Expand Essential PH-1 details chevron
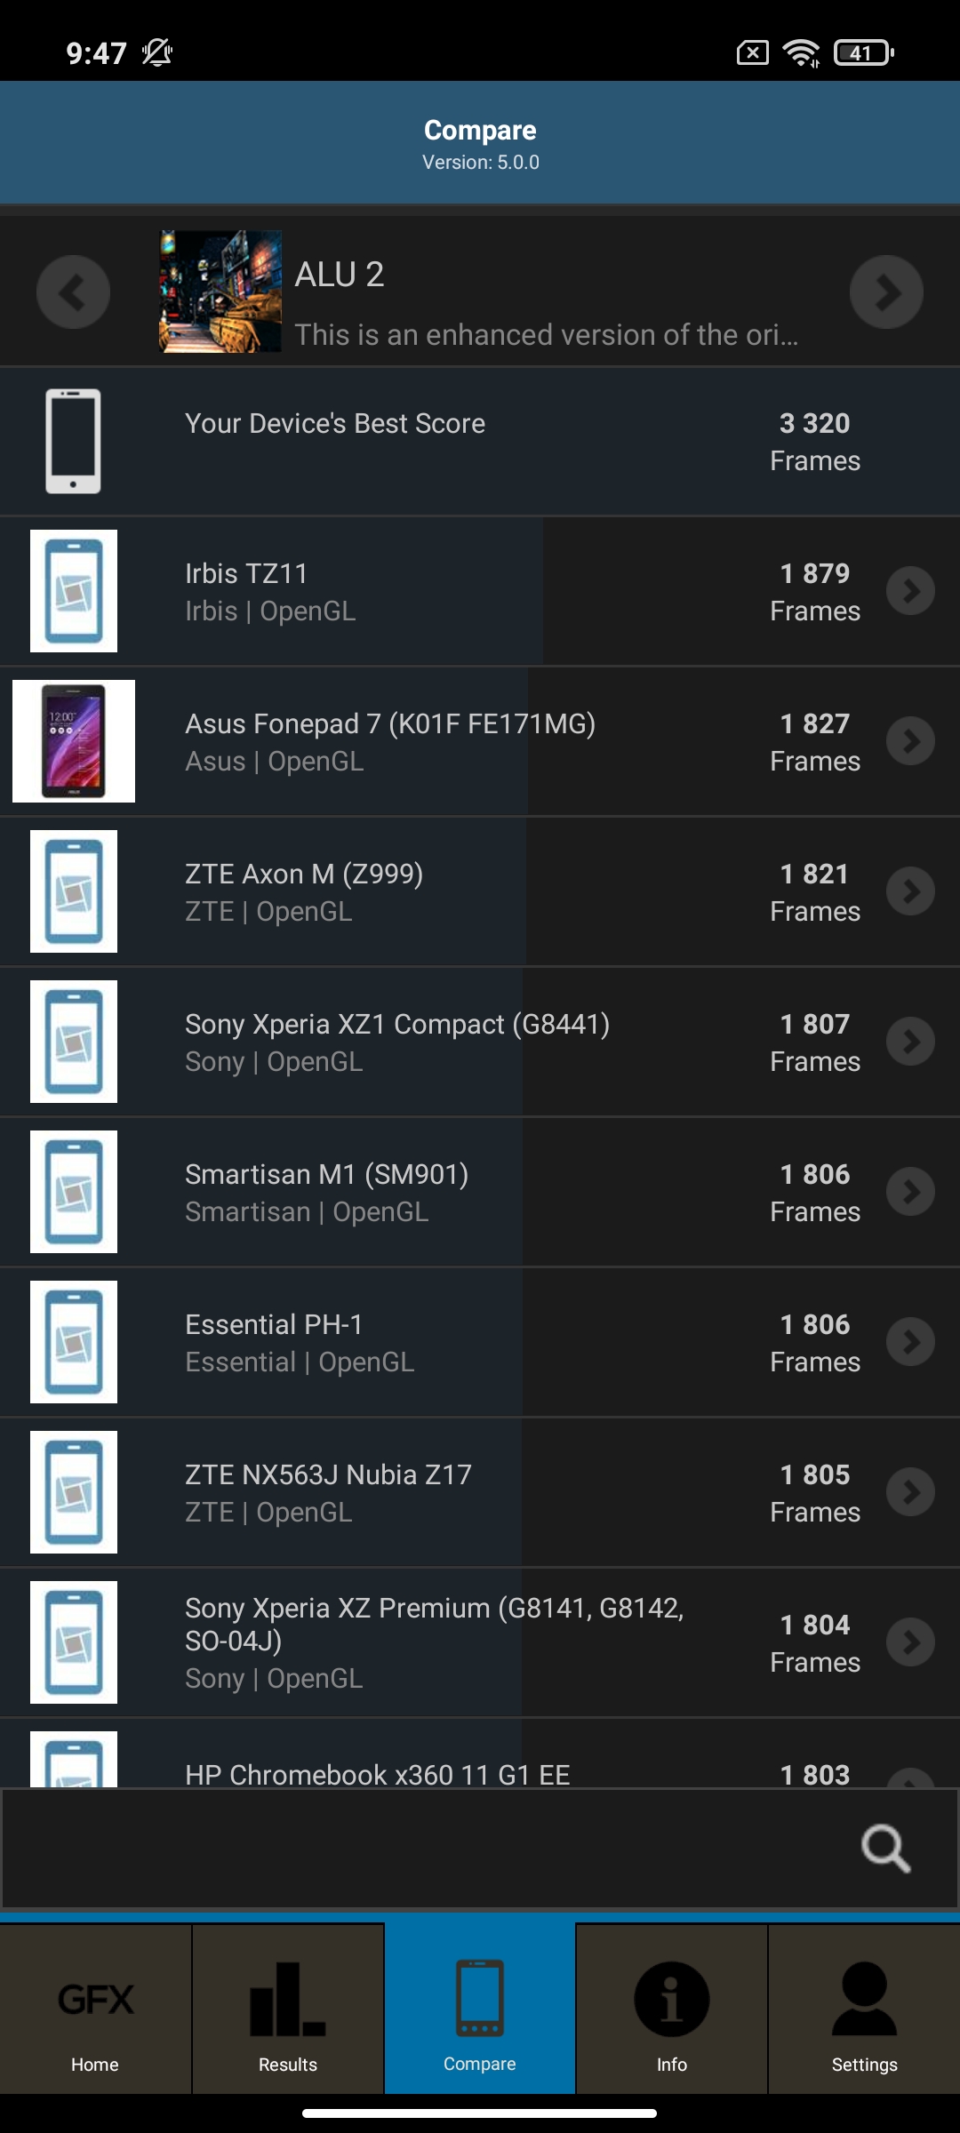This screenshot has height=2133, width=960. pyautogui.click(x=911, y=1342)
